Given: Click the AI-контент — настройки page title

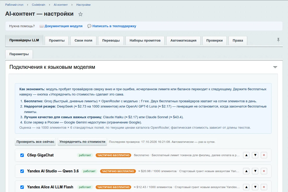Looking at the screenshot, I should click(x=39, y=14).
